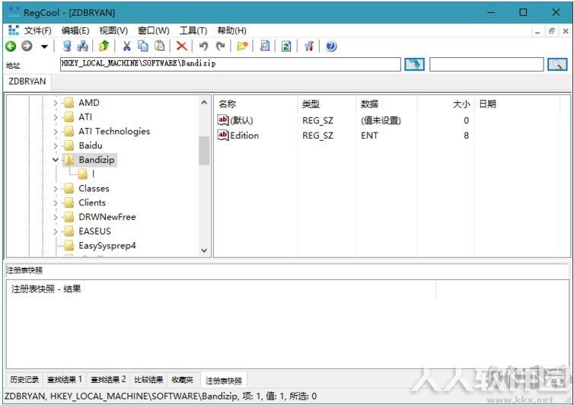
Task: Select the ZDBRYAN tab
Action: pyautogui.click(x=27, y=81)
